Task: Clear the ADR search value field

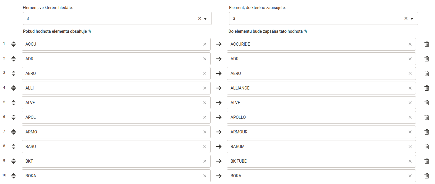Action: [205, 59]
